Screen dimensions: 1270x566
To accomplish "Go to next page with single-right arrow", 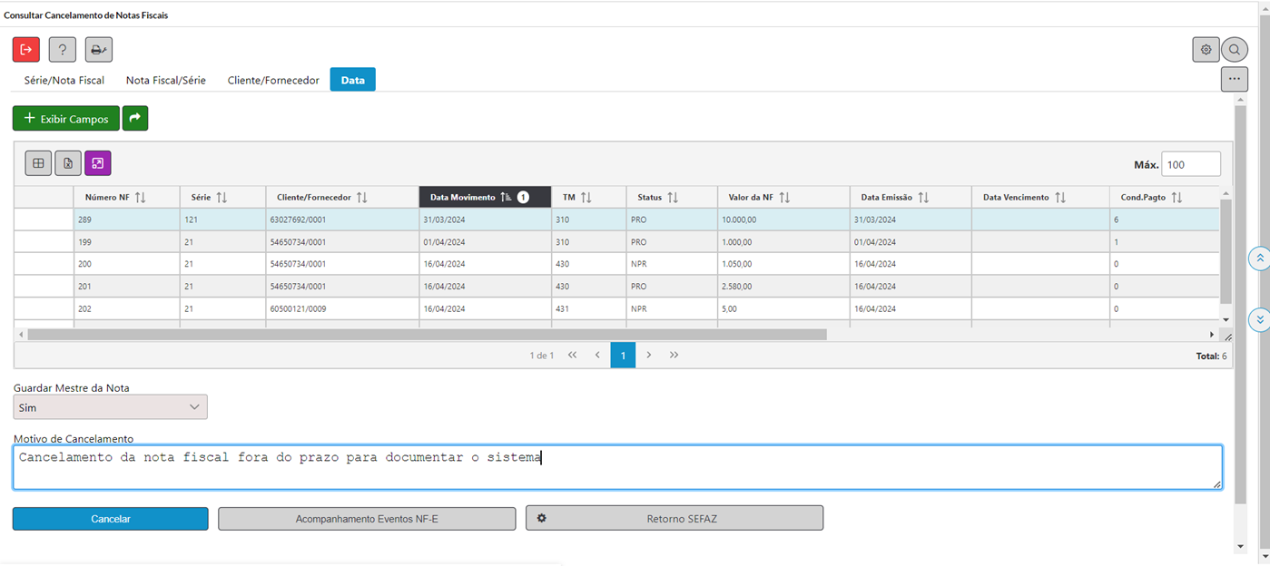I will [x=648, y=355].
